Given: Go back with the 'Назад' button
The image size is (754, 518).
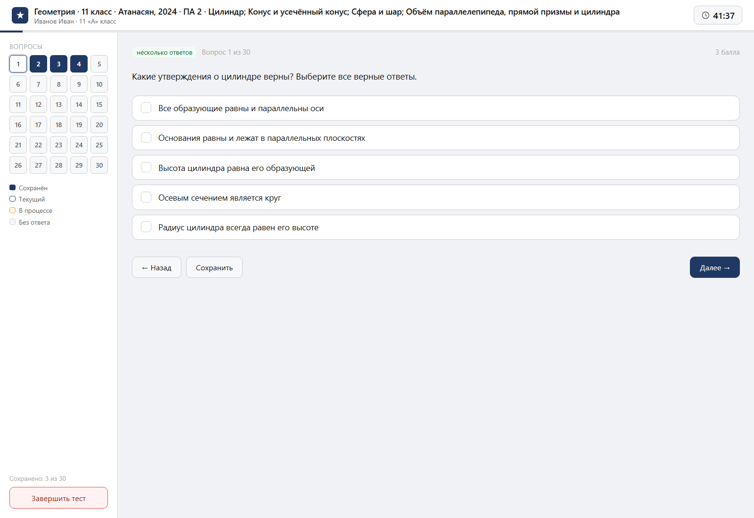Looking at the screenshot, I should pos(156,267).
